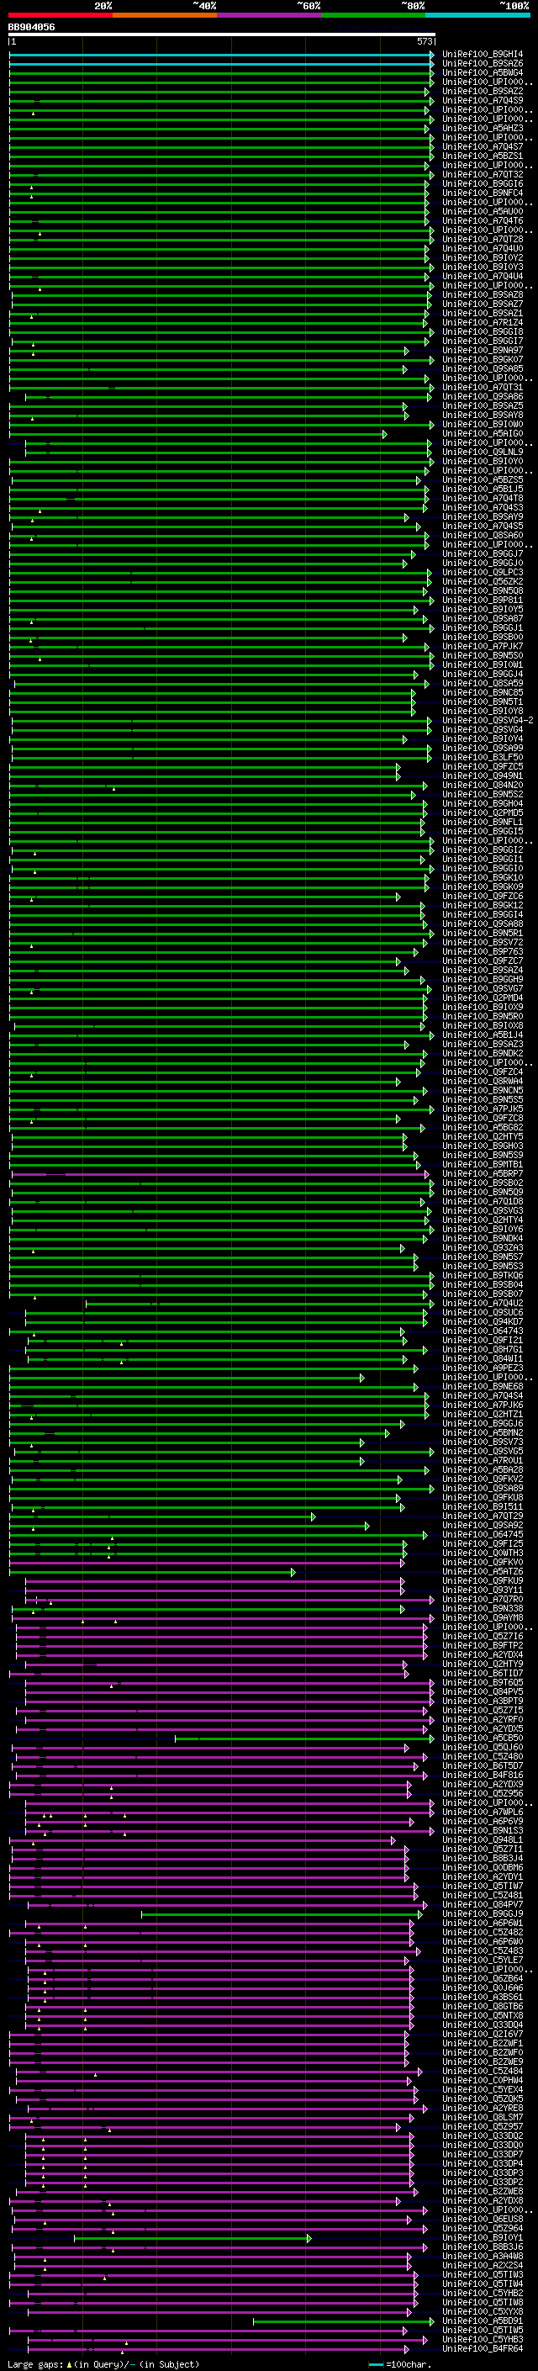
Task: Select the UniRef100_B9GGJ9 label
Action: [483, 1913]
